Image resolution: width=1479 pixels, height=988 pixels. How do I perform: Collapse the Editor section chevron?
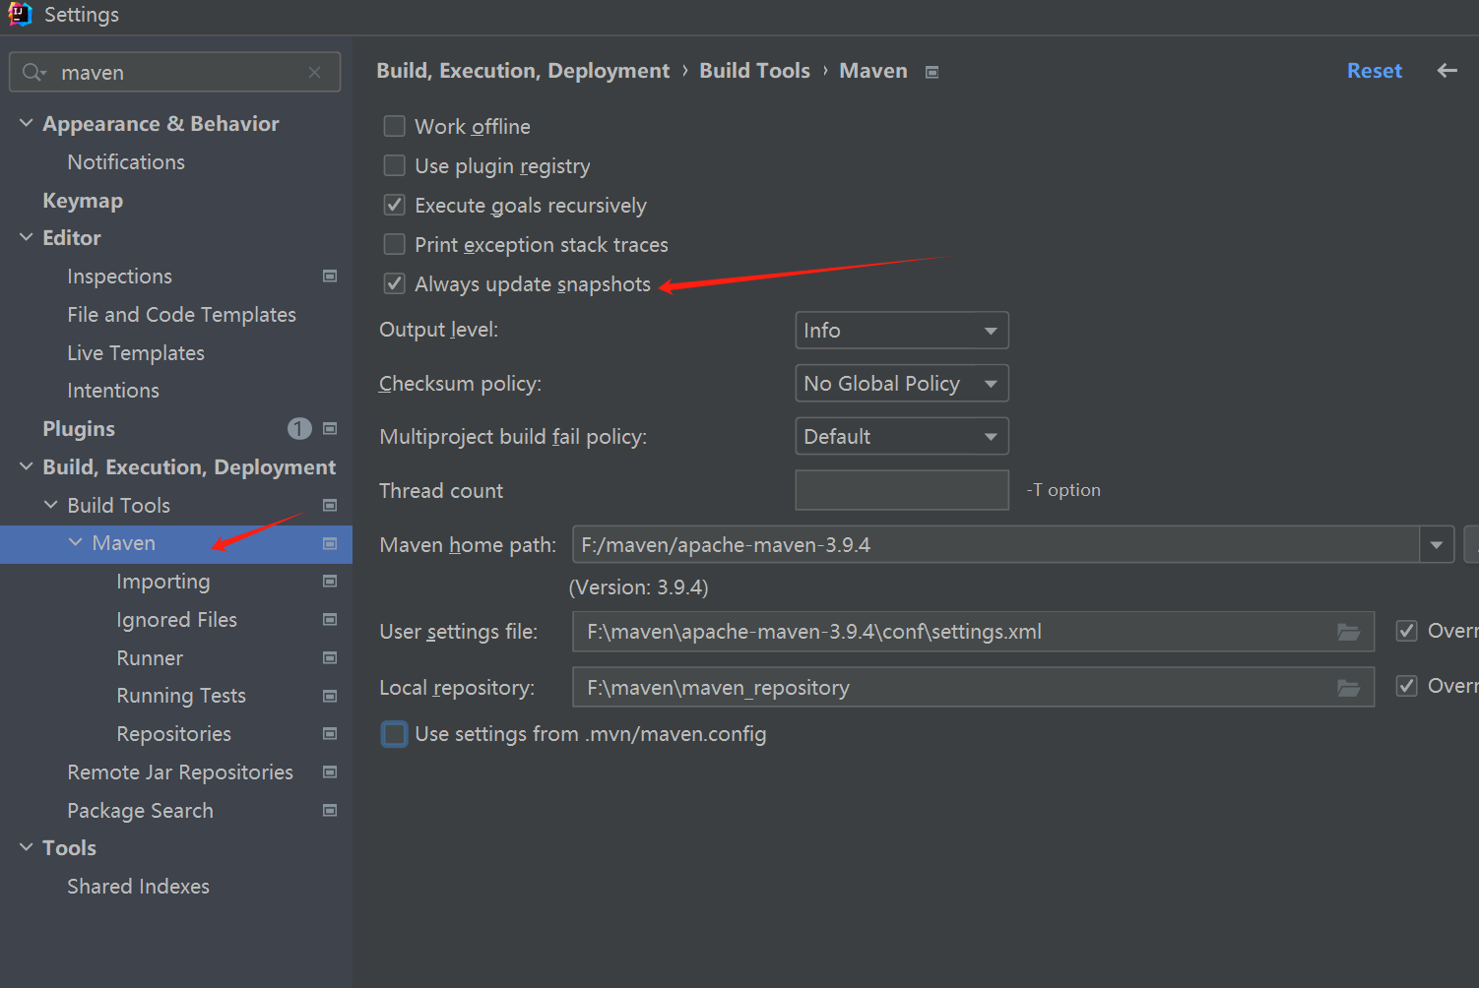27,237
